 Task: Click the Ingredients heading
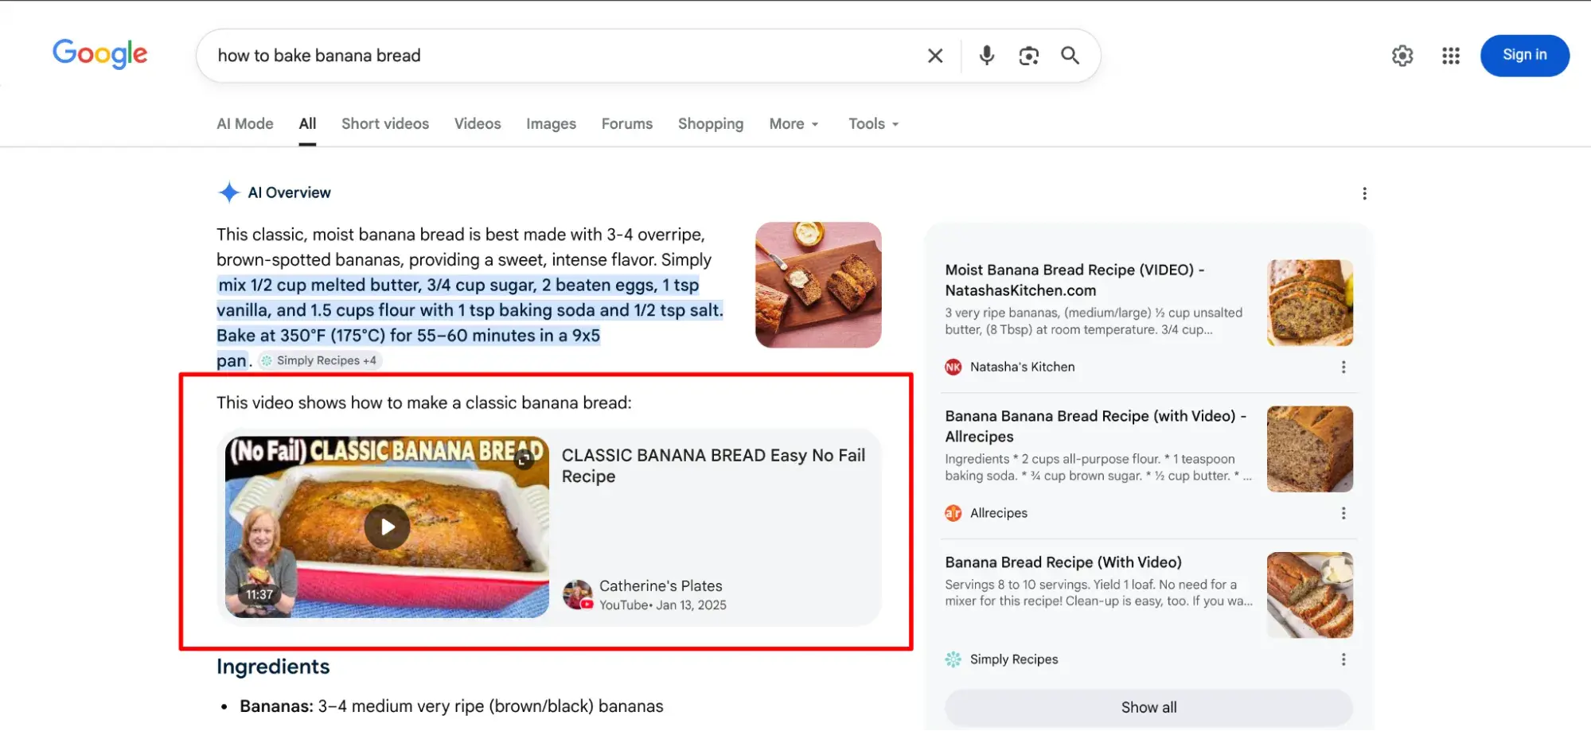pos(273,667)
